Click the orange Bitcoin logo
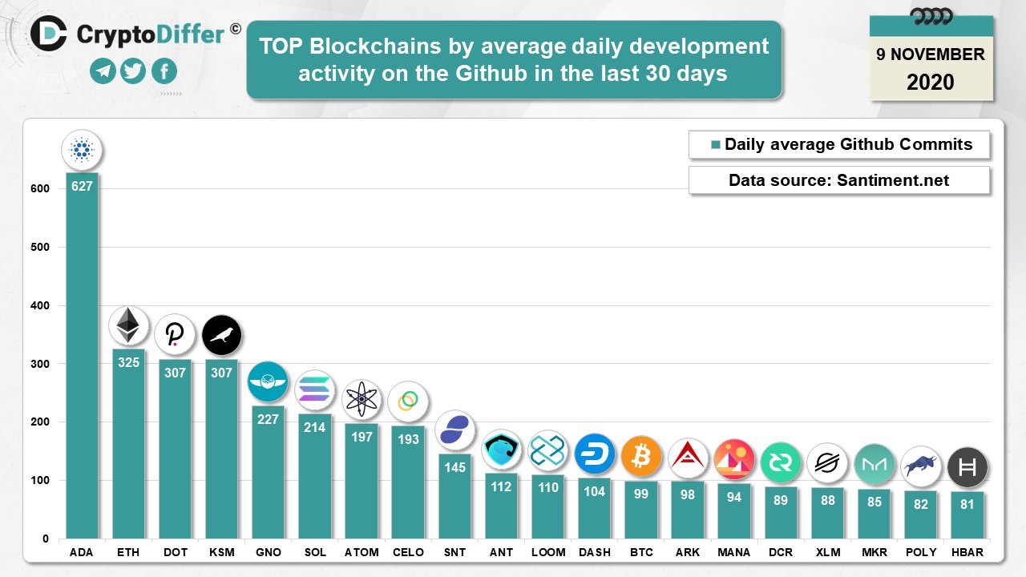The height and width of the screenshot is (577, 1026). click(x=640, y=455)
